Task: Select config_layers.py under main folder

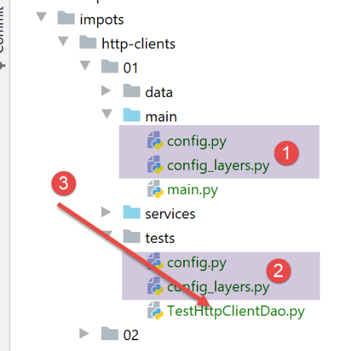Action: pyautogui.click(x=219, y=166)
